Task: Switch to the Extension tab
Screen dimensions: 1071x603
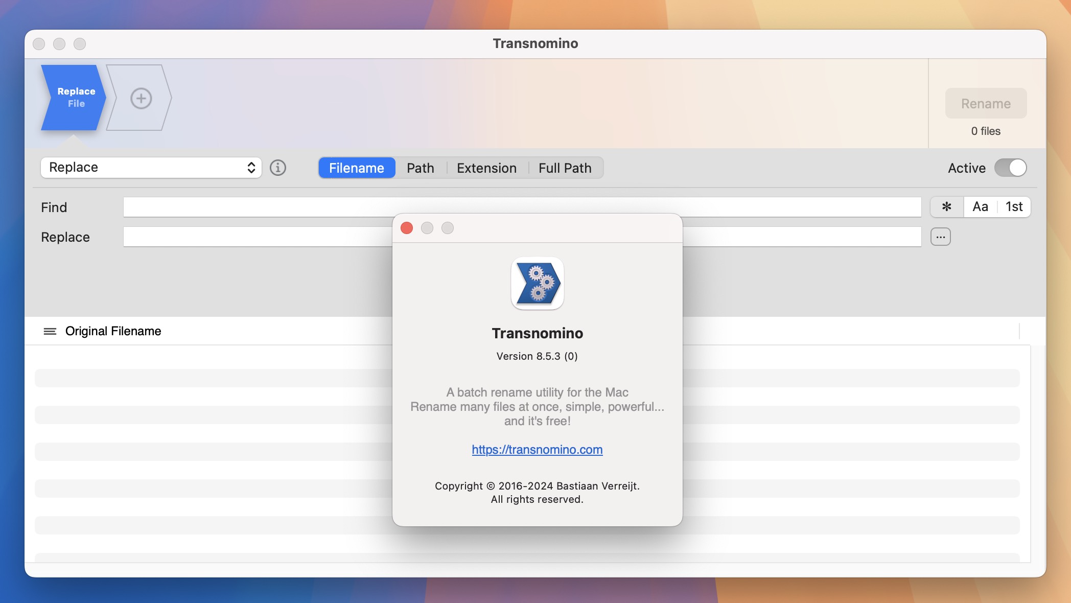Action: point(486,168)
